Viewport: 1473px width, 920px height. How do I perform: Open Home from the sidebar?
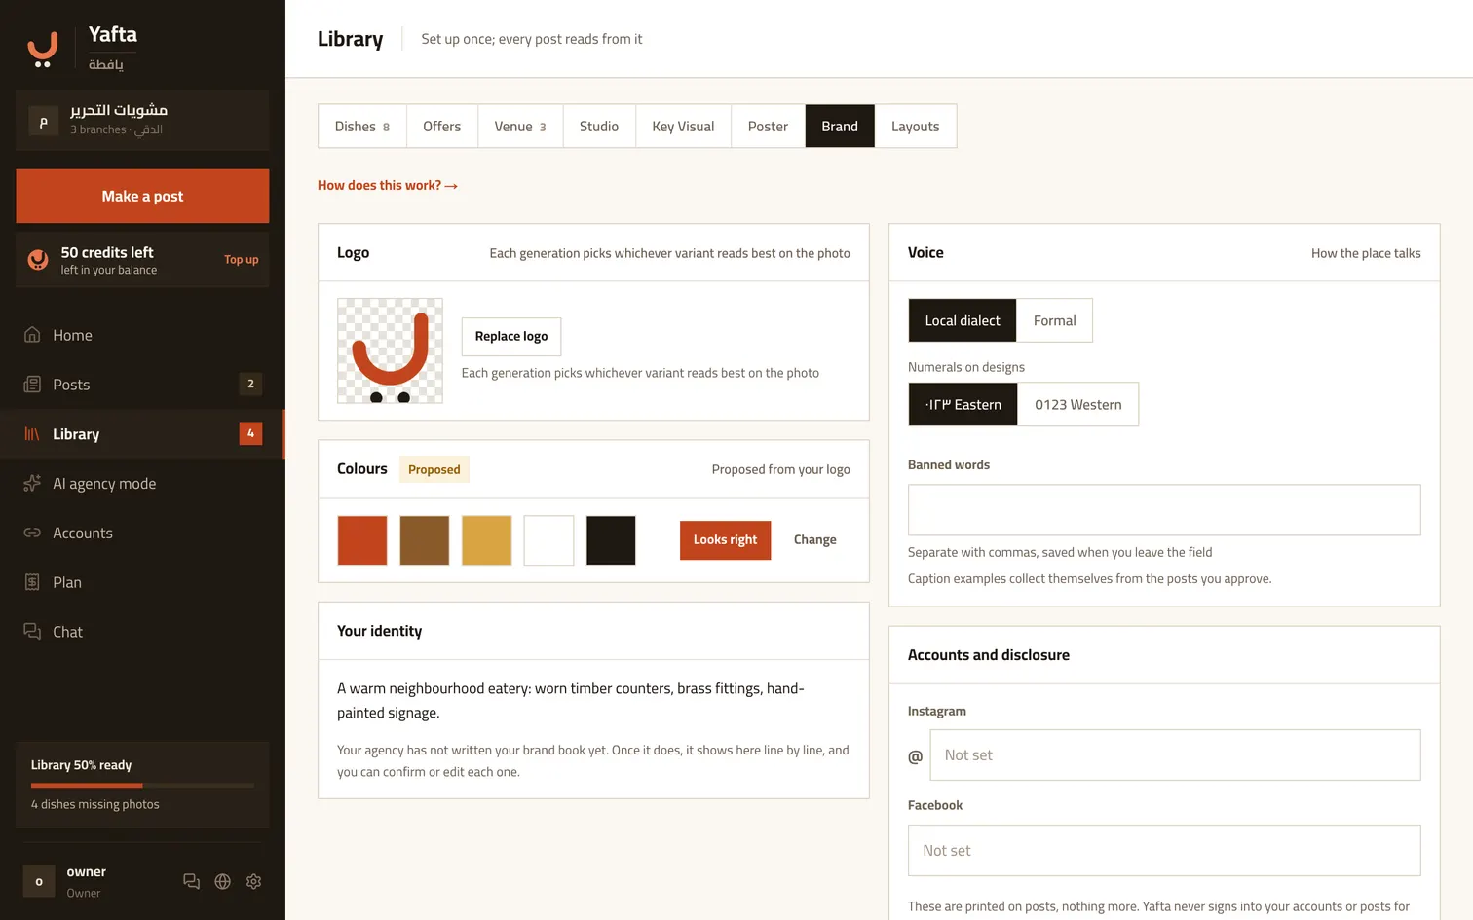click(142, 335)
